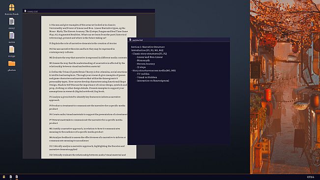Open the Screen Nook desktop icon
The height and width of the screenshot is (180, 320).
[12, 9]
